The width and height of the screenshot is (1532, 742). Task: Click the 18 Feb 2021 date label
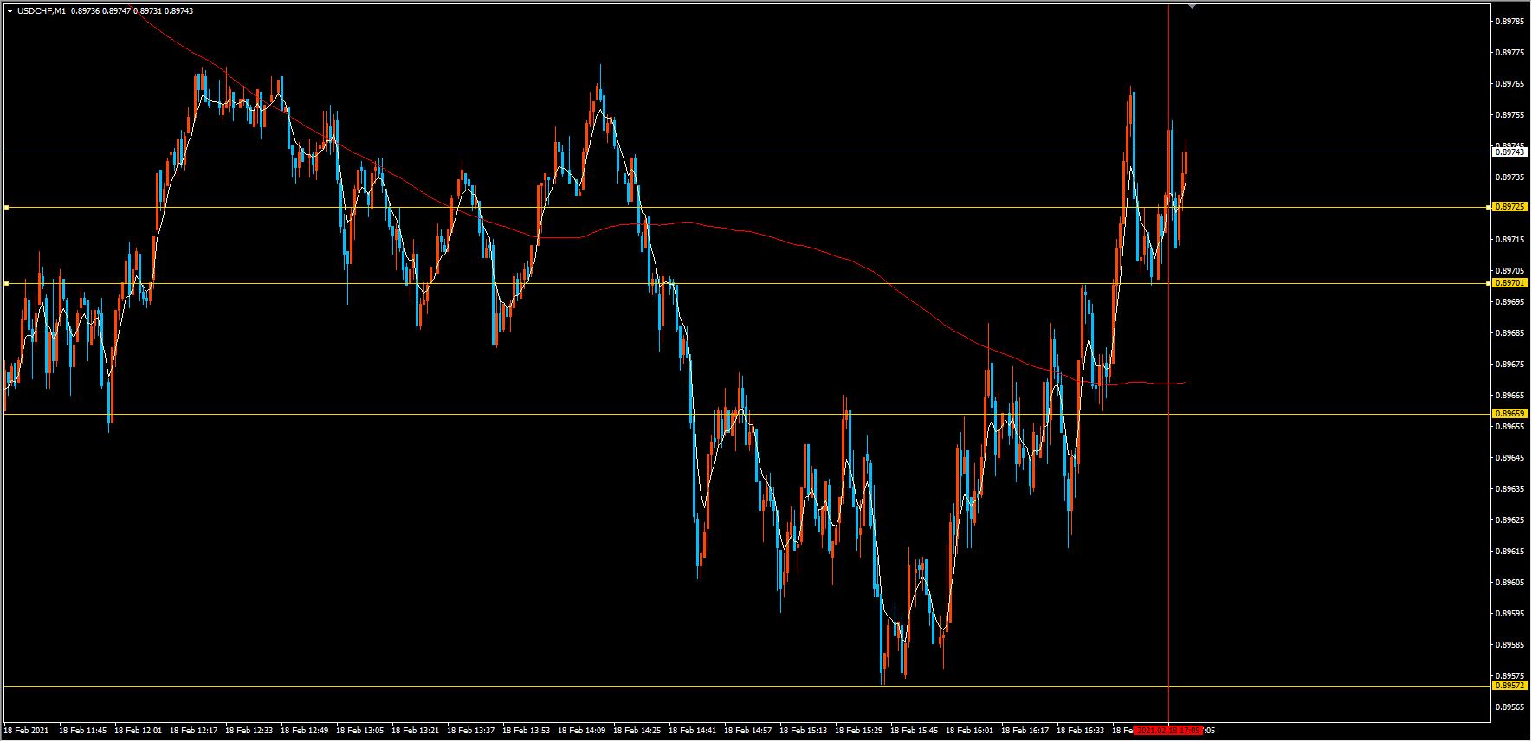click(x=28, y=731)
